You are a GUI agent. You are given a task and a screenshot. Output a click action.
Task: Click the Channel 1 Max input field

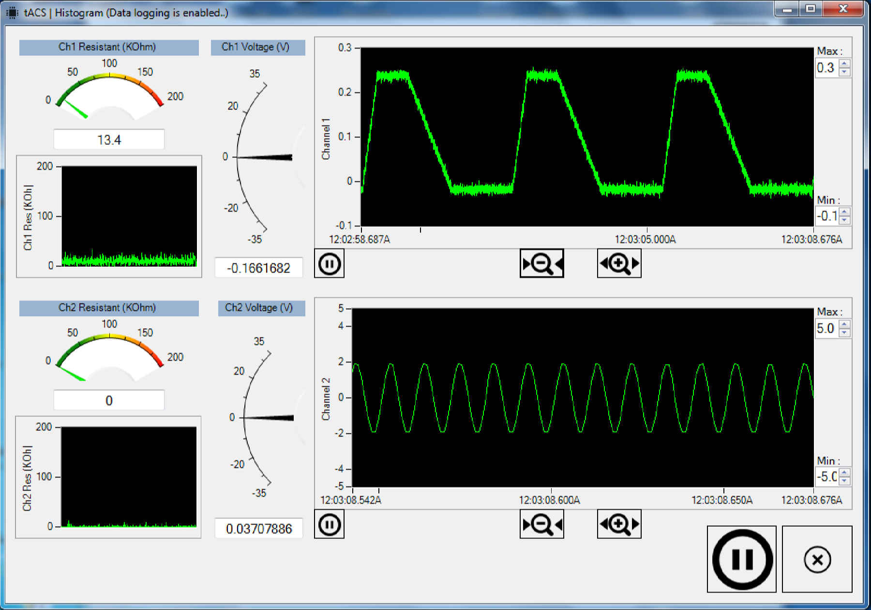[x=826, y=68]
